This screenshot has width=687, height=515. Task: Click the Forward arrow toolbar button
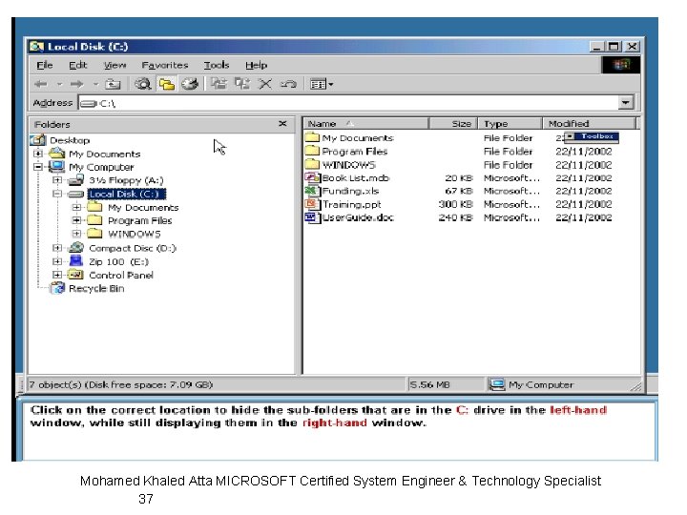coord(76,84)
